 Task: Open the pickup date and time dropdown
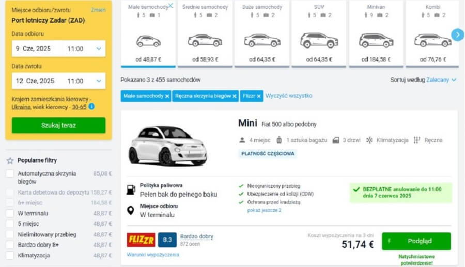(99, 49)
